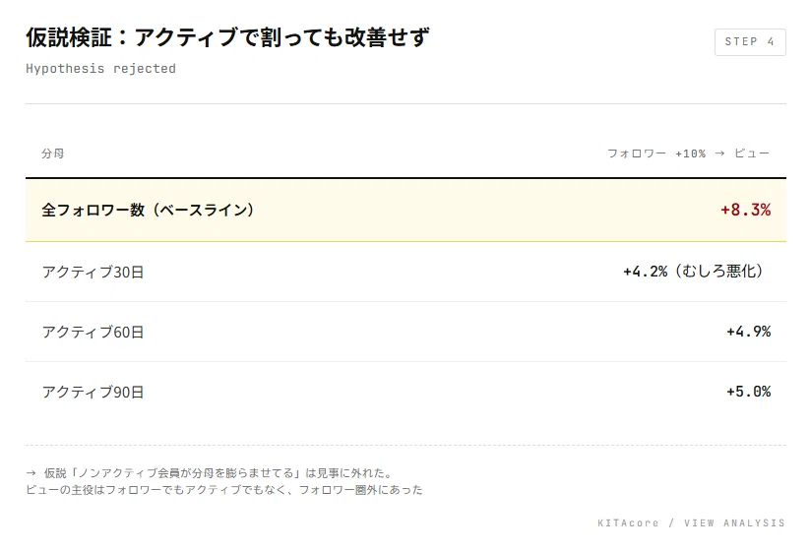Select the アクティブ90日 row label
Image resolution: width=810 pixels, height=551 pixels.
tap(93, 392)
